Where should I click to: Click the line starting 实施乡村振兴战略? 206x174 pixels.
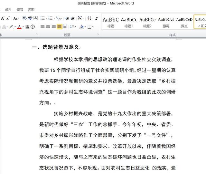[x=113, y=113]
